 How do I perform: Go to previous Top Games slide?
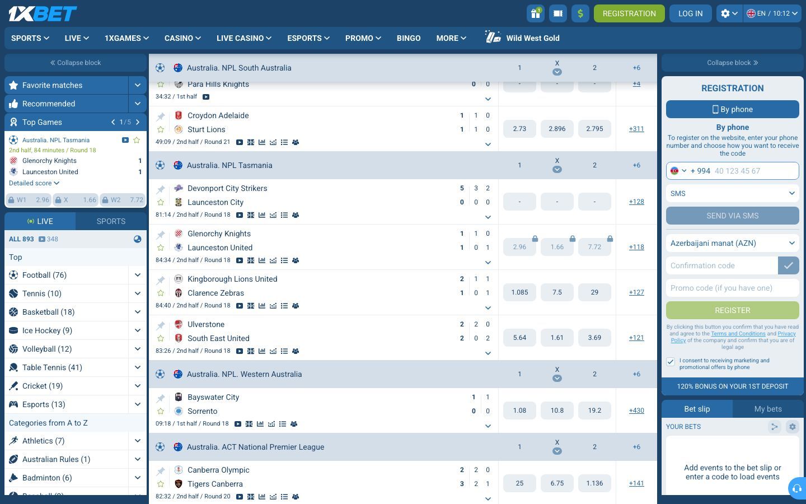pyautogui.click(x=113, y=122)
